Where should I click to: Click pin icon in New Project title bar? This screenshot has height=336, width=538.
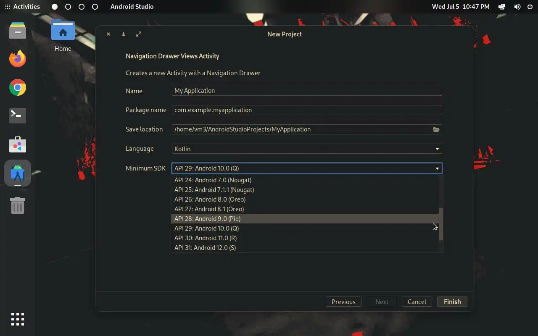point(124,34)
